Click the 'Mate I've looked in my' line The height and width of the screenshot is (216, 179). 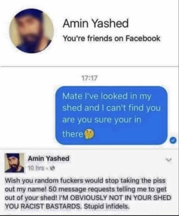(x=107, y=96)
